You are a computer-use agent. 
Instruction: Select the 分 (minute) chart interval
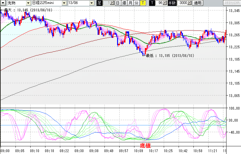click(136, 3)
